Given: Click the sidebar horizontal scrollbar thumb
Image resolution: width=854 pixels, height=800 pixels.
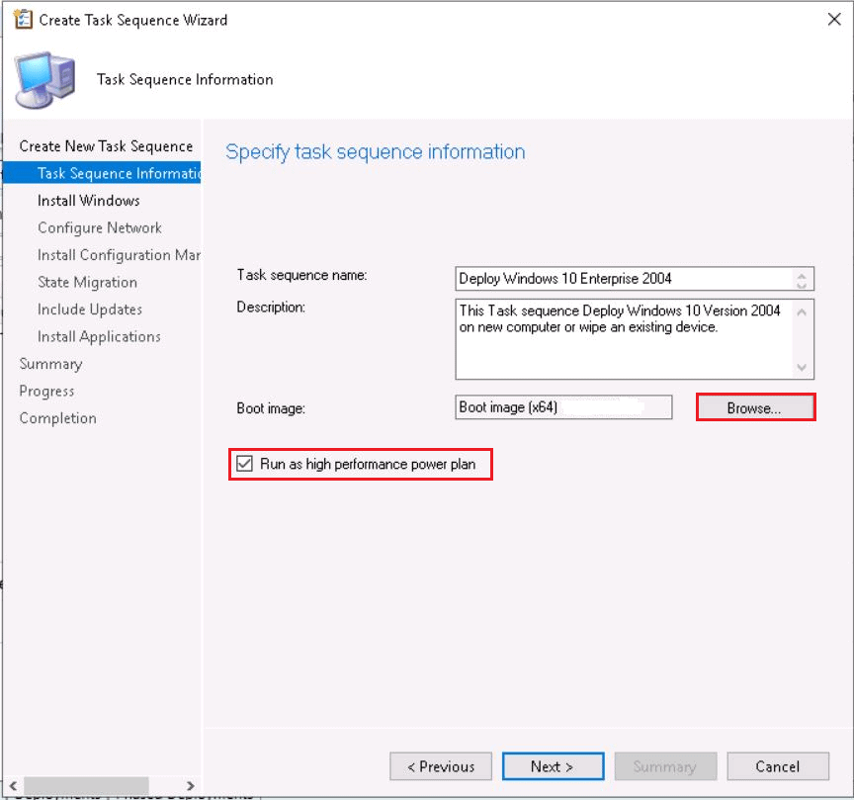Looking at the screenshot, I should [x=86, y=785].
